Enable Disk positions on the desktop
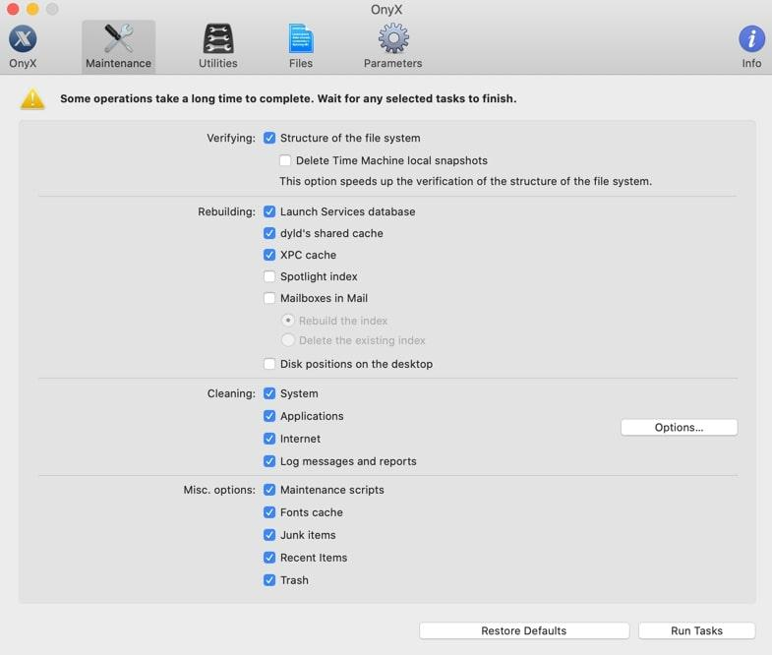The height and width of the screenshot is (655, 772). click(x=269, y=364)
